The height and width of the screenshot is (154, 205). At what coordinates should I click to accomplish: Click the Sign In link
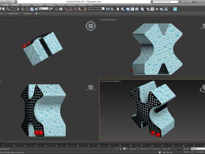(195, 2)
